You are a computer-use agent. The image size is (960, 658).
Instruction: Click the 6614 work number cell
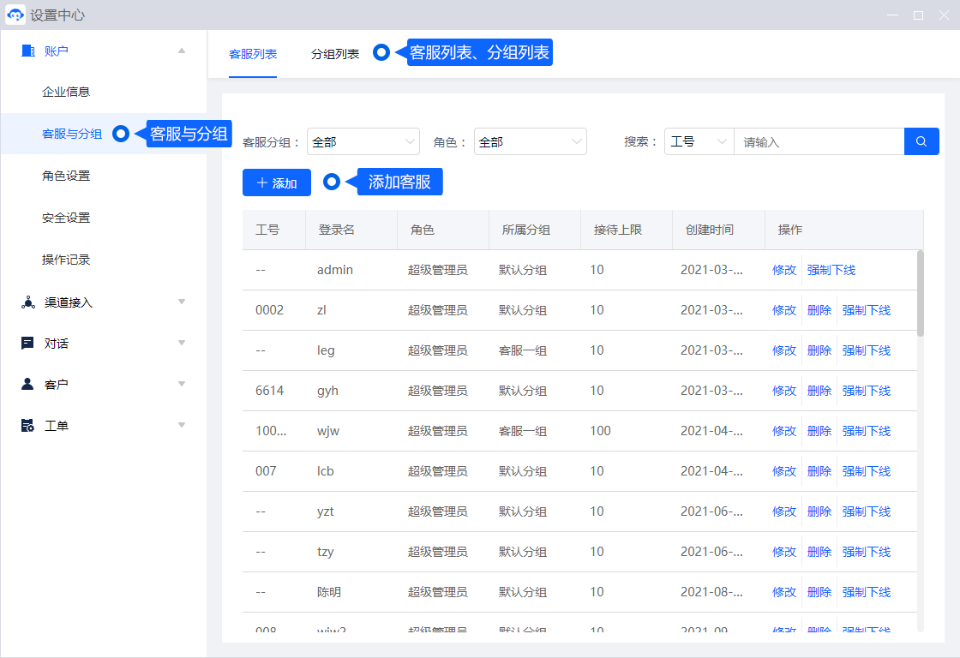point(269,391)
